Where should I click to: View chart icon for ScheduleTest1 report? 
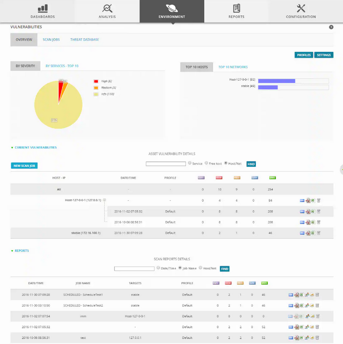pos(312,295)
